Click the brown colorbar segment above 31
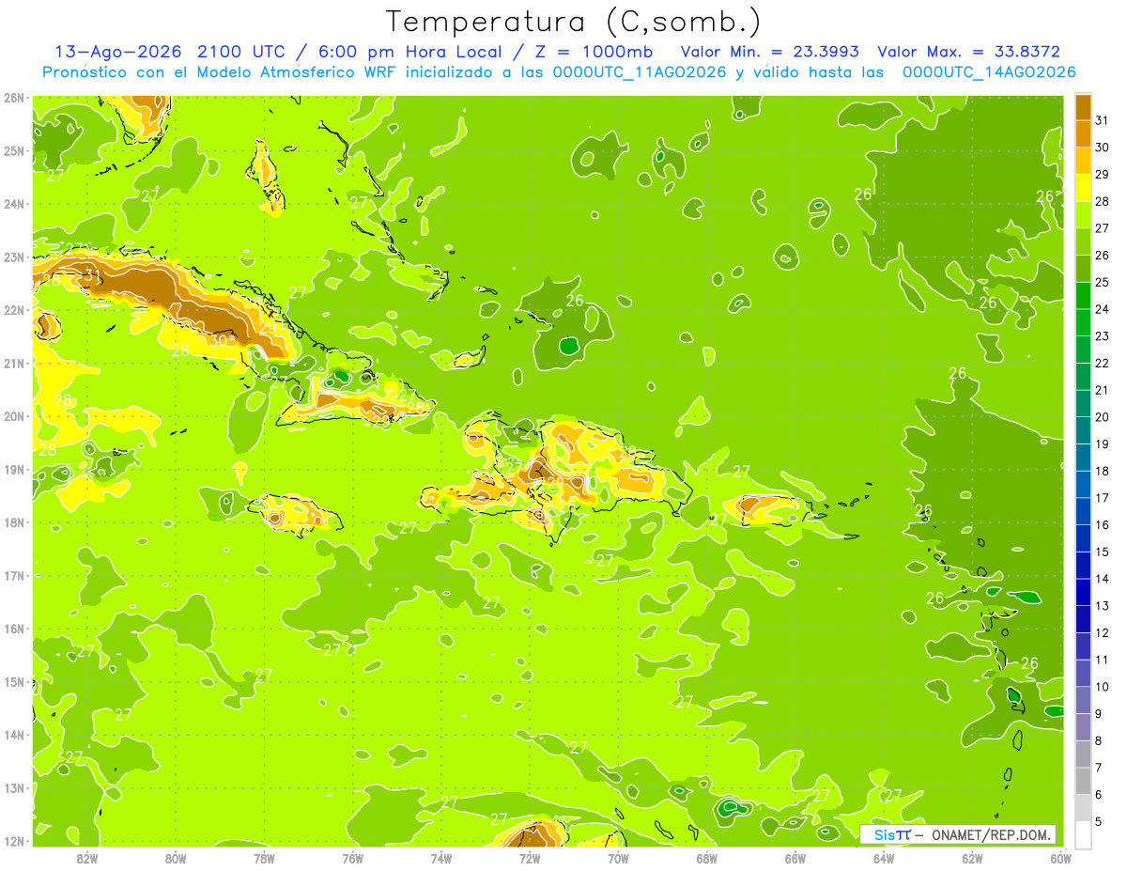The width and height of the screenshot is (1127, 871). pos(1083,106)
